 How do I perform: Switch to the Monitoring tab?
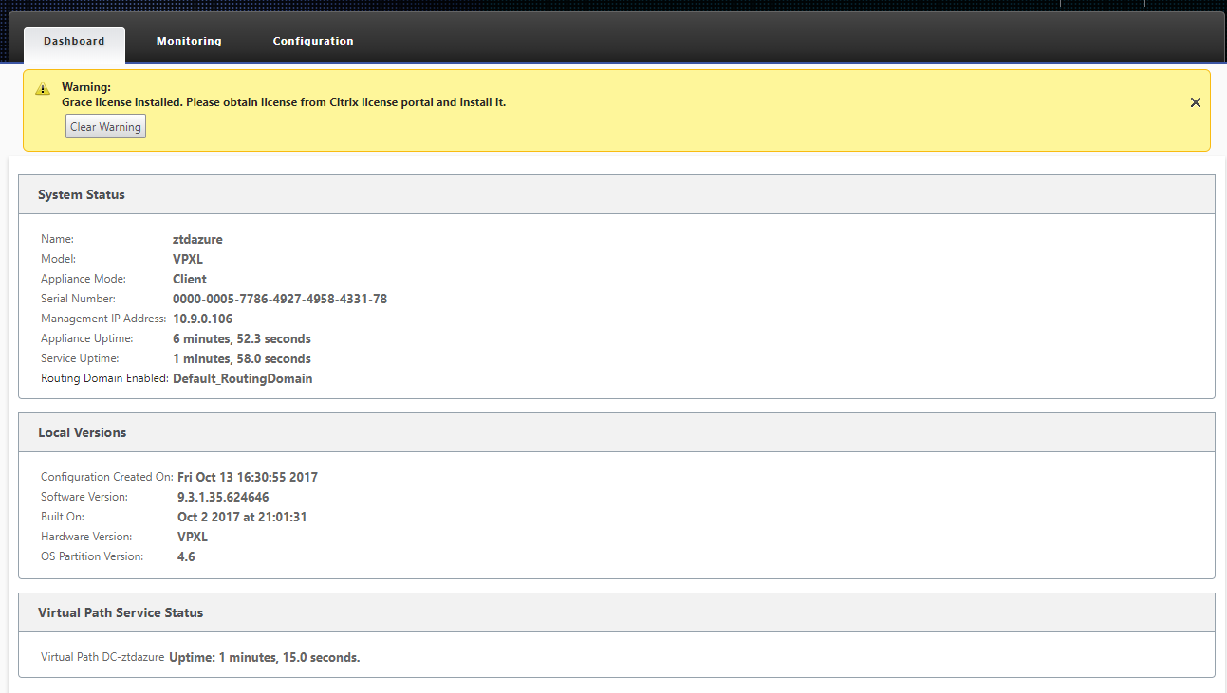pyautogui.click(x=189, y=41)
